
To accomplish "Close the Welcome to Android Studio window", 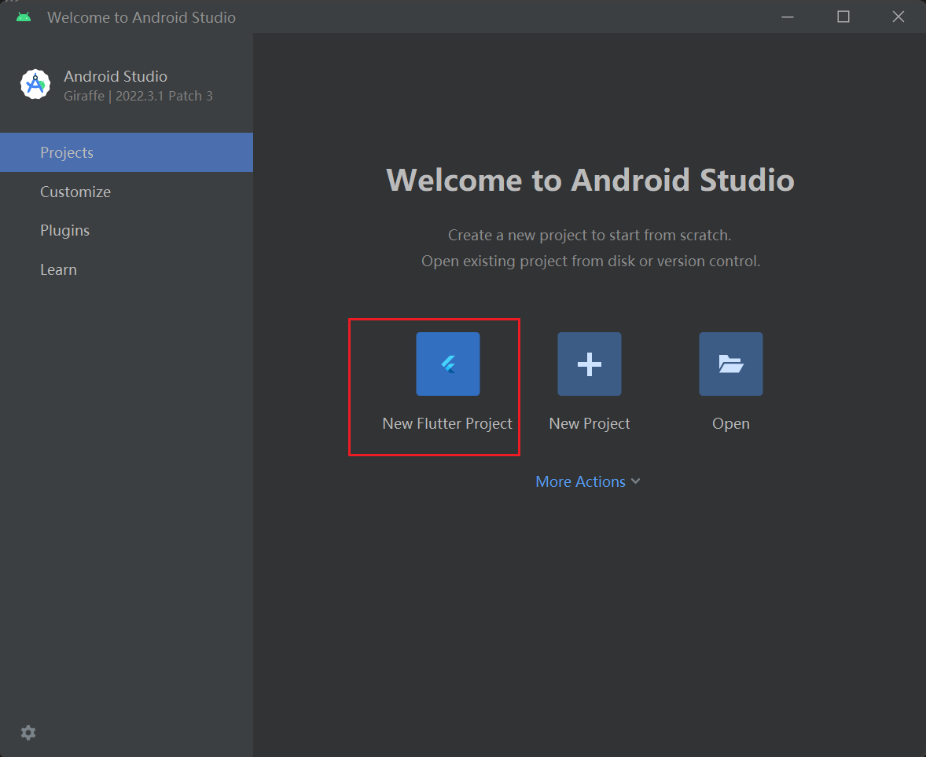I will click(898, 17).
